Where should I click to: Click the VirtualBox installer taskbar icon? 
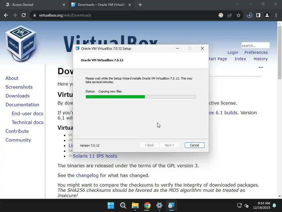pos(171,205)
